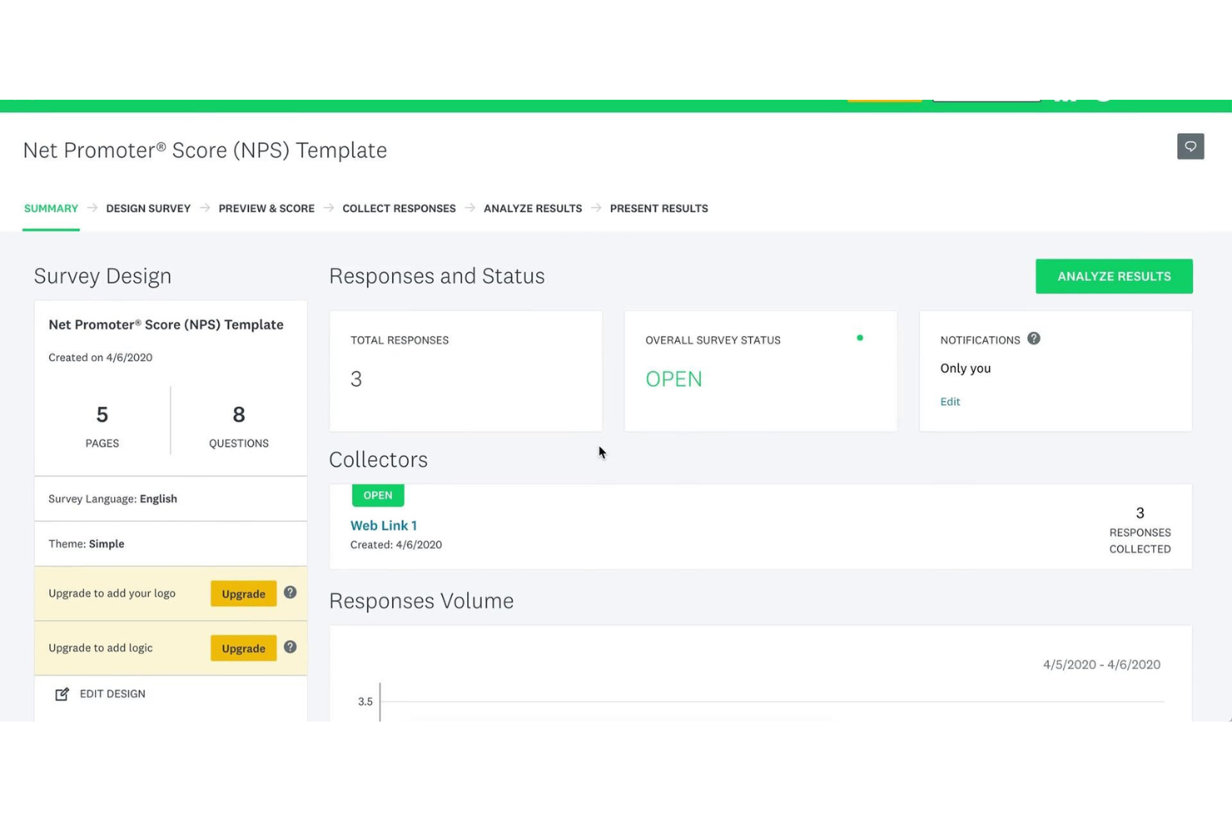
Task: Click Upgrade to add logic
Action: point(243,648)
